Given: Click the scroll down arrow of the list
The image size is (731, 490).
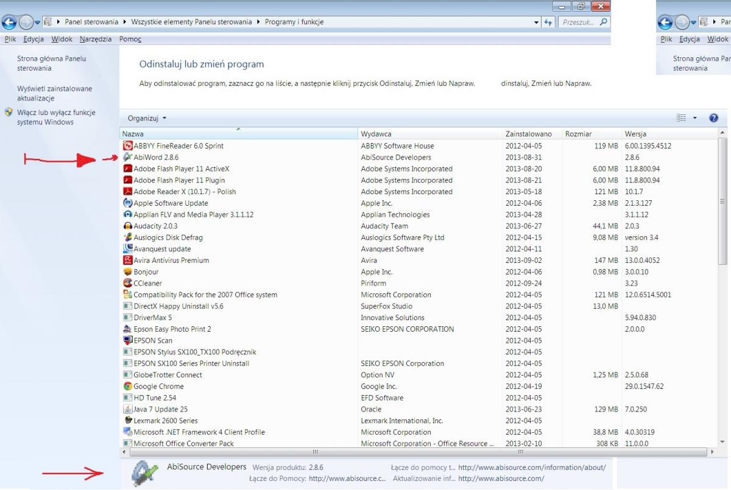Looking at the screenshot, I should coord(723,443).
